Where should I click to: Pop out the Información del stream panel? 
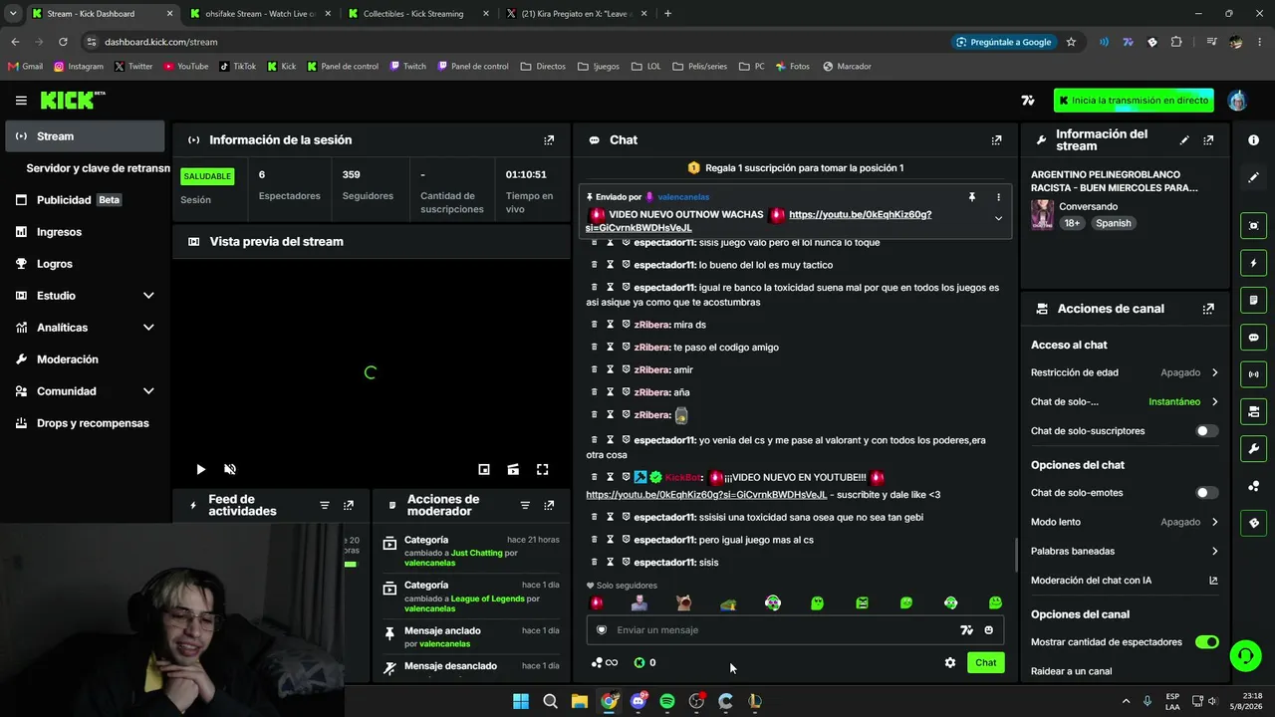pos(1208,140)
